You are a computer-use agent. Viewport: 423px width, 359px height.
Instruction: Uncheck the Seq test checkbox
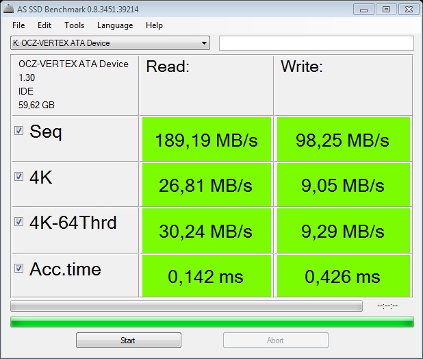click(x=18, y=131)
